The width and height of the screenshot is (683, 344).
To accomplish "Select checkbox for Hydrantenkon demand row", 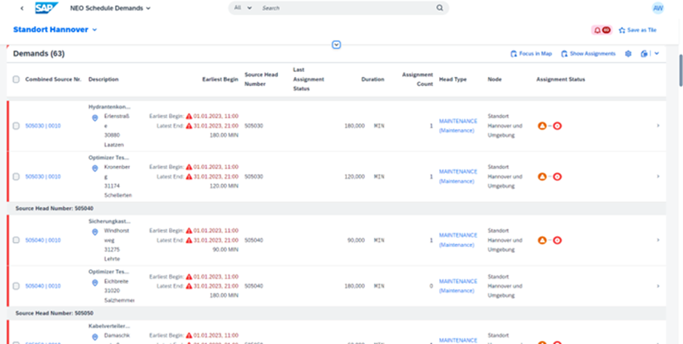I will coord(16,126).
